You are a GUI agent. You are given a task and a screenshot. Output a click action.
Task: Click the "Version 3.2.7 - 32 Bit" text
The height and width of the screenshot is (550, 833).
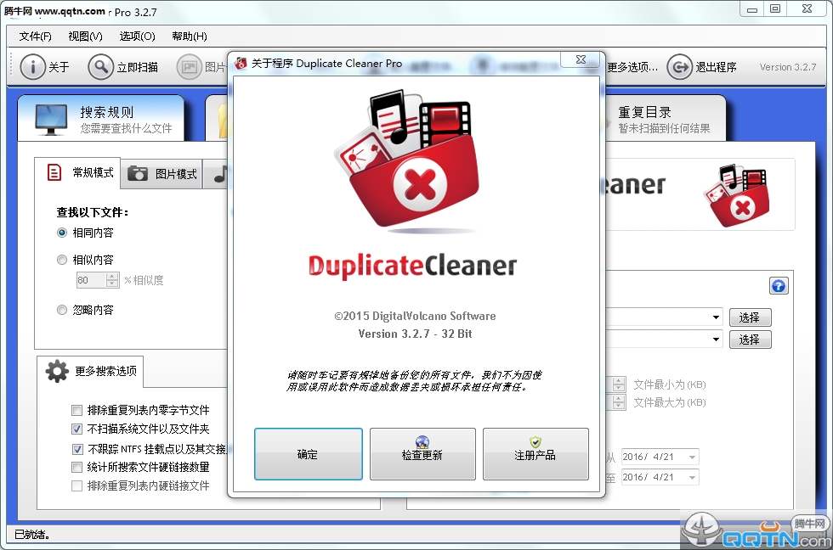tap(415, 334)
